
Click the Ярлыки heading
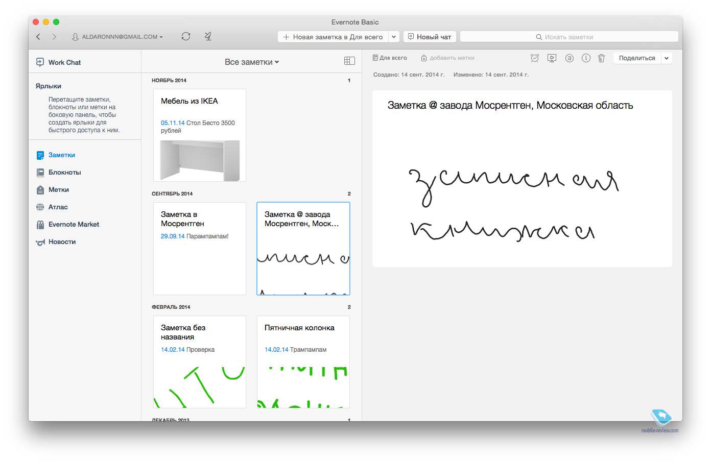49,86
